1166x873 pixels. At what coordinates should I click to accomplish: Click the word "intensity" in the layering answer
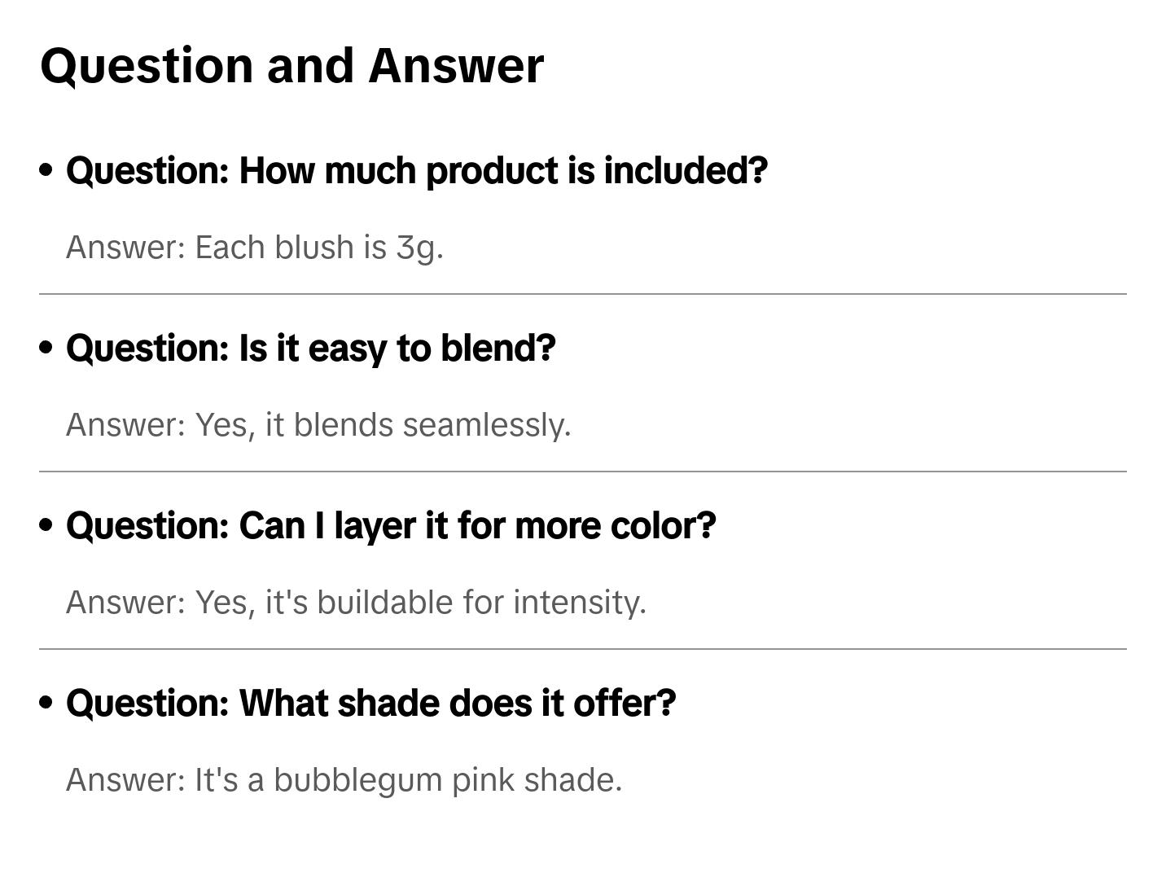(x=576, y=603)
